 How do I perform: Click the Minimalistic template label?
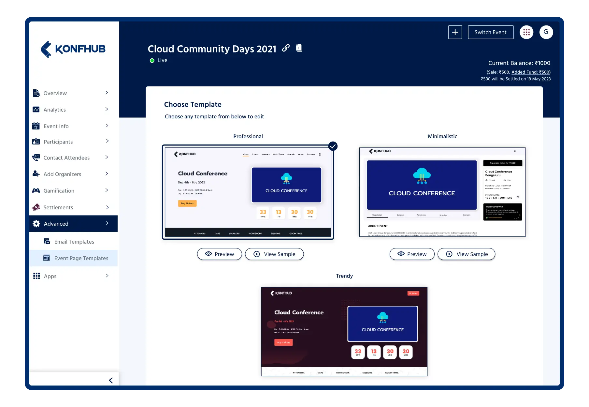(x=442, y=136)
